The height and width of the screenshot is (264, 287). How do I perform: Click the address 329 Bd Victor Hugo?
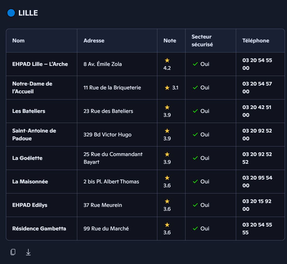pyautogui.click(x=108, y=134)
